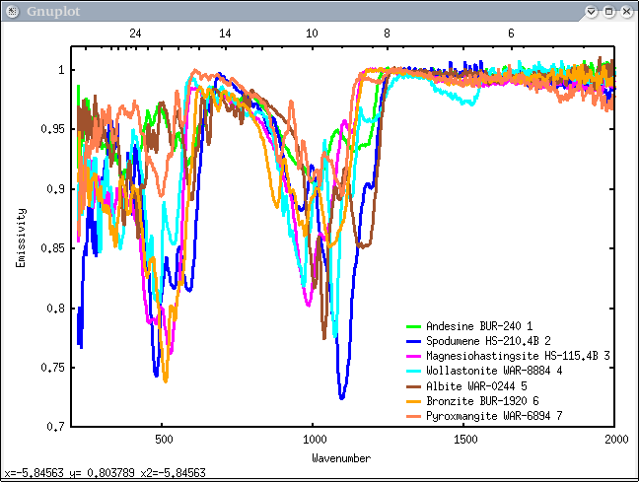Screen dimensions: 639x482
Task: Click the orange Bronzite minimum near 500 wavenumber
Action: click(x=166, y=379)
